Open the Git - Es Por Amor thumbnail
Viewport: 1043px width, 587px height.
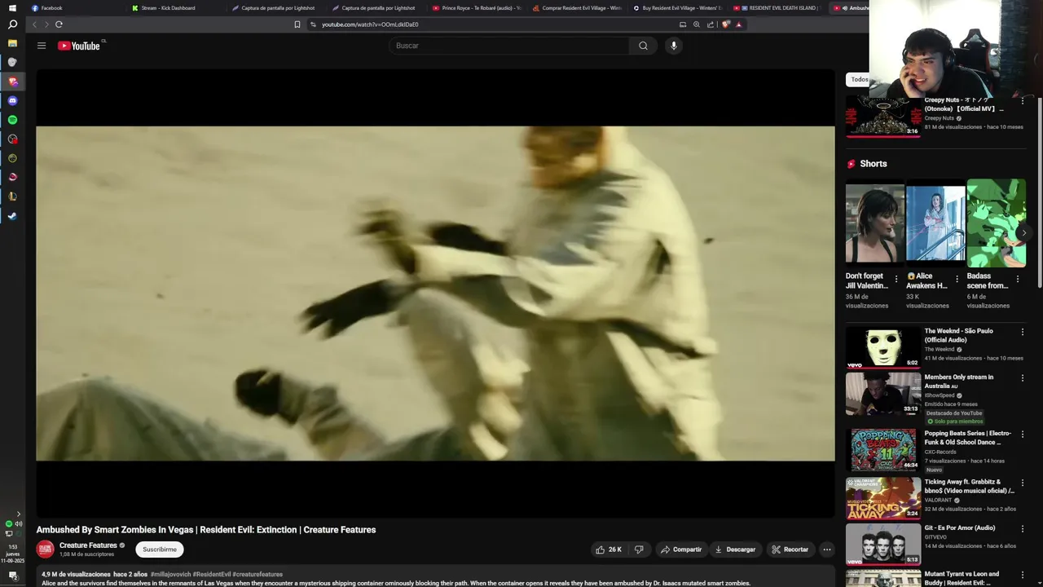(883, 544)
